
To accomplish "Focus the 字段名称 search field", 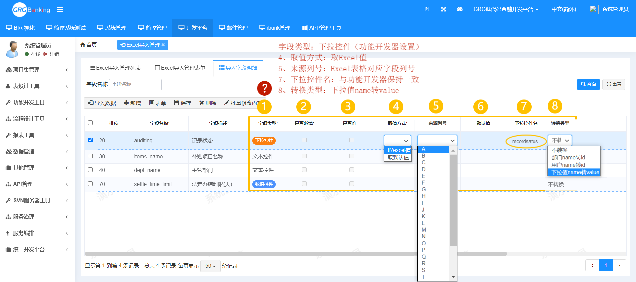I will pos(135,84).
